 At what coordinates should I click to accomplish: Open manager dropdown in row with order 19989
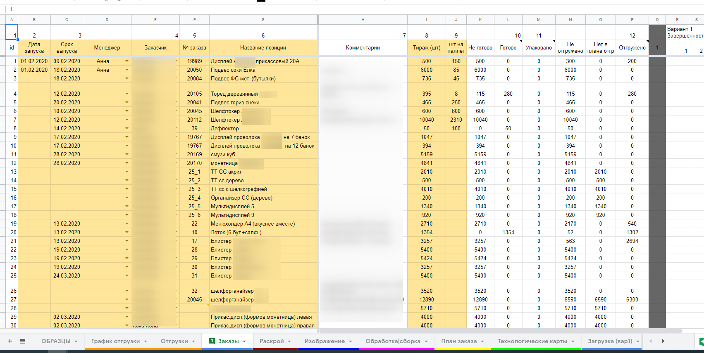pyautogui.click(x=127, y=61)
